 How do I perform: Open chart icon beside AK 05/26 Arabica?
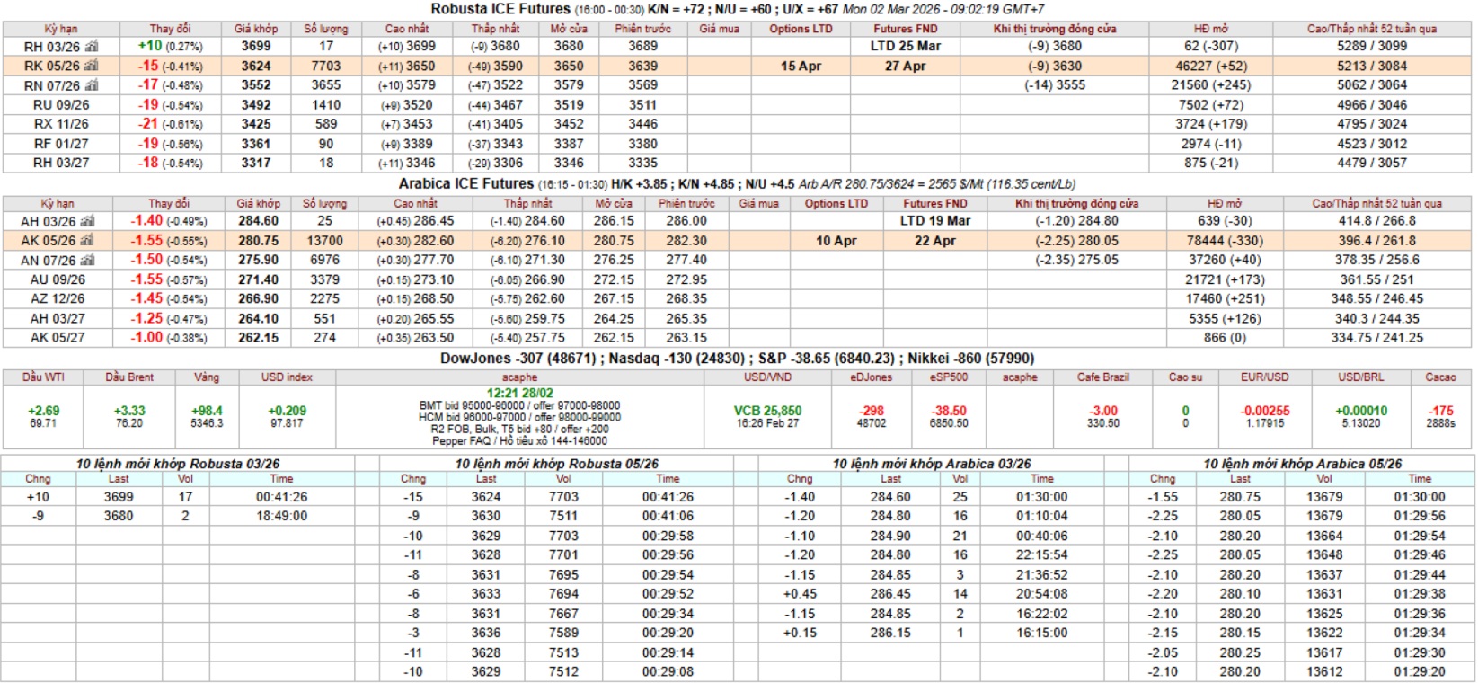(x=88, y=241)
